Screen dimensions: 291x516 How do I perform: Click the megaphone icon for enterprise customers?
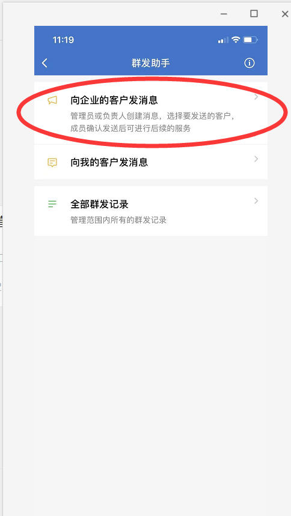(52, 100)
